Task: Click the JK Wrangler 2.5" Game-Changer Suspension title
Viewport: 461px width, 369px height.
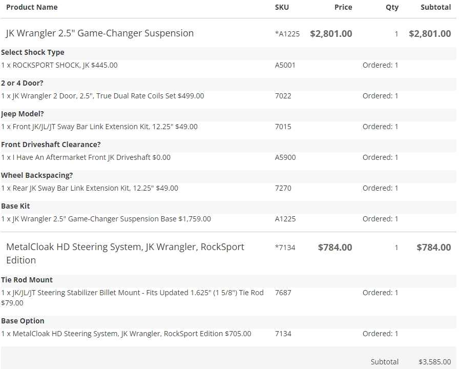Action: click(x=100, y=33)
